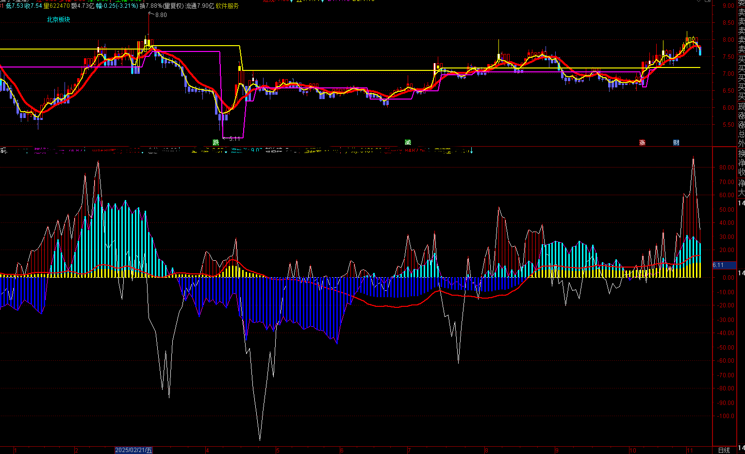The height and width of the screenshot is (454, 745).
Task: Click the month 6 tick on time axis
Action: pyautogui.click(x=342, y=450)
